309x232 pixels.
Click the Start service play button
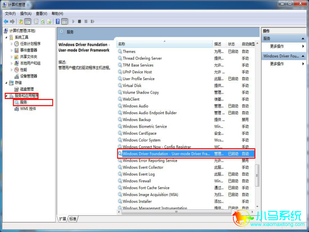(x=73, y=22)
